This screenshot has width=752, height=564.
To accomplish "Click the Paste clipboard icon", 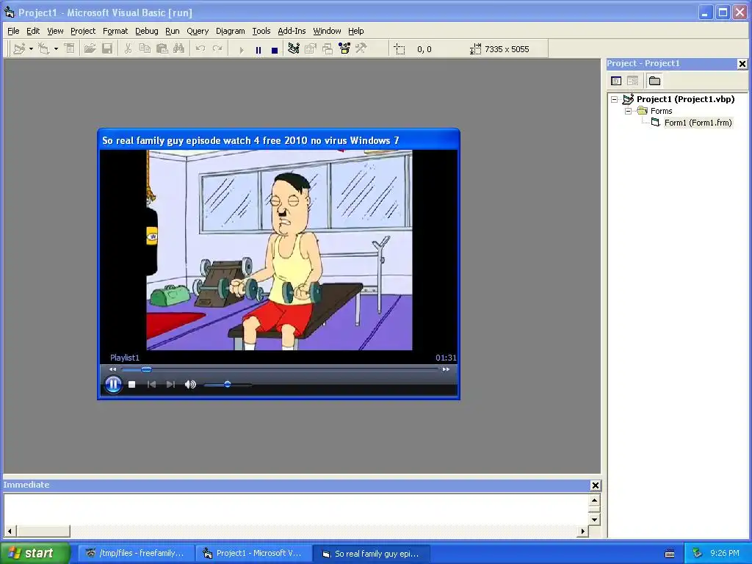I will click(162, 49).
